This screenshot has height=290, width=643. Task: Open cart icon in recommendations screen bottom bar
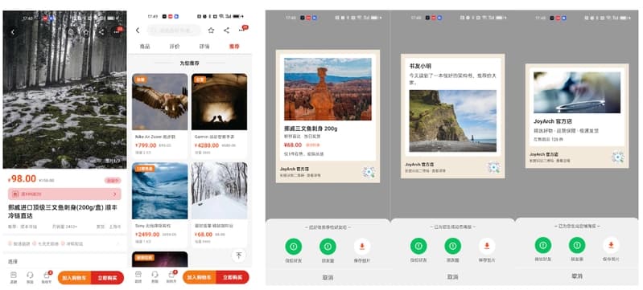(171, 276)
